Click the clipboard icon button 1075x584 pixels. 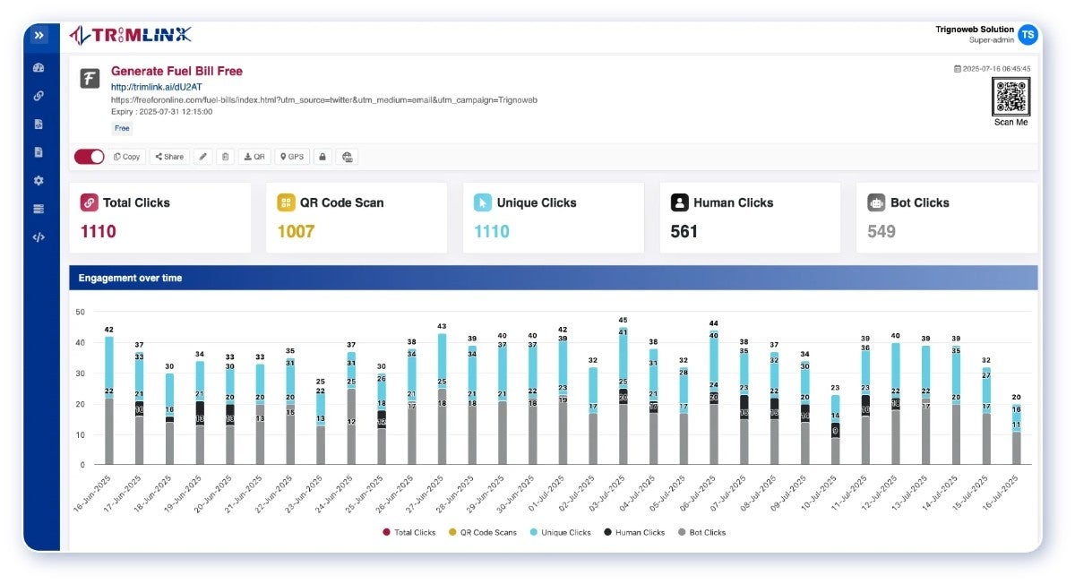(225, 157)
